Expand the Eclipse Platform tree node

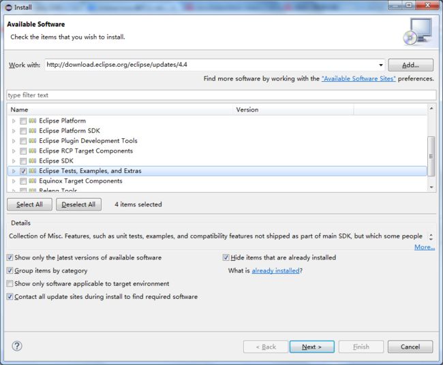14,121
